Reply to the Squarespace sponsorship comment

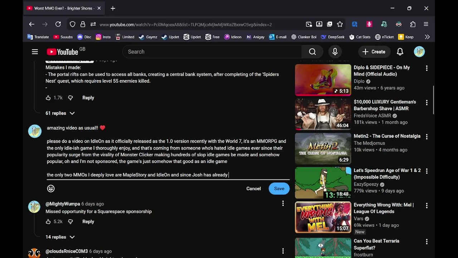[x=88, y=221]
